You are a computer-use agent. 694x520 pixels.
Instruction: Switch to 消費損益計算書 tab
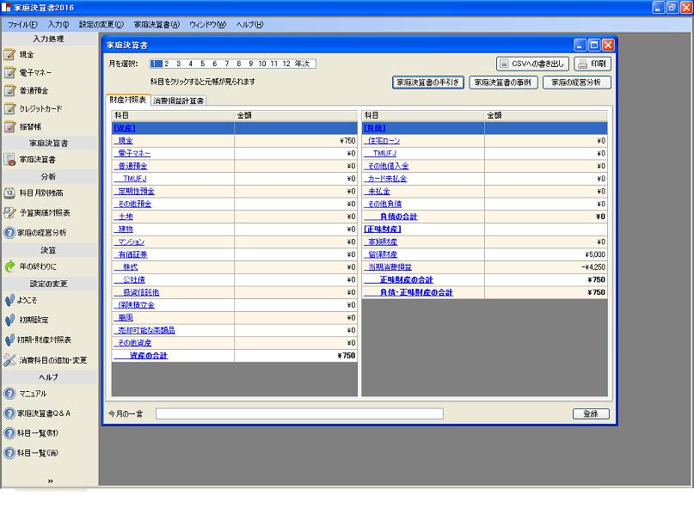click(179, 101)
